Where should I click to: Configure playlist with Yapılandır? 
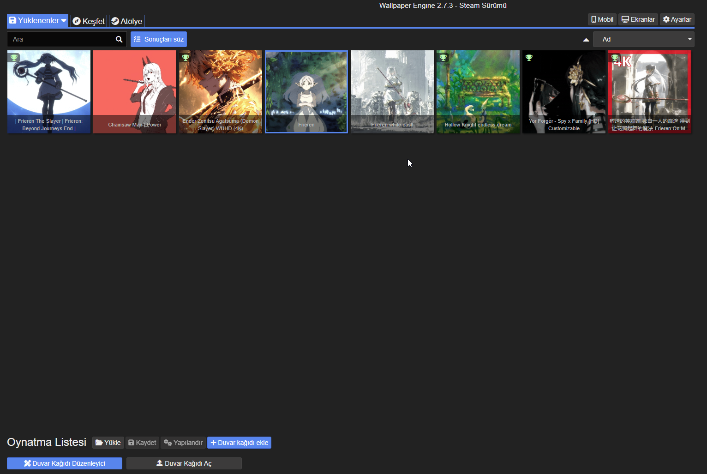(x=183, y=443)
